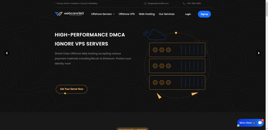
Task: Expand the Offshore Servers plus dropdown
Action: pyautogui.click(x=114, y=14)
